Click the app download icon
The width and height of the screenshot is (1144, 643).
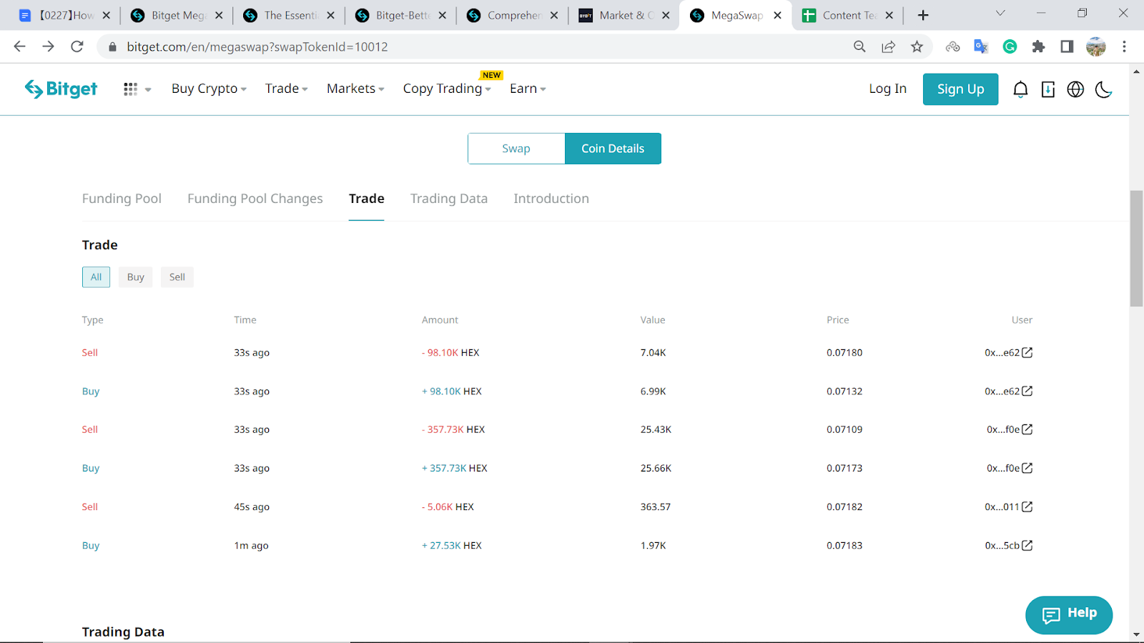(1048, 89)
